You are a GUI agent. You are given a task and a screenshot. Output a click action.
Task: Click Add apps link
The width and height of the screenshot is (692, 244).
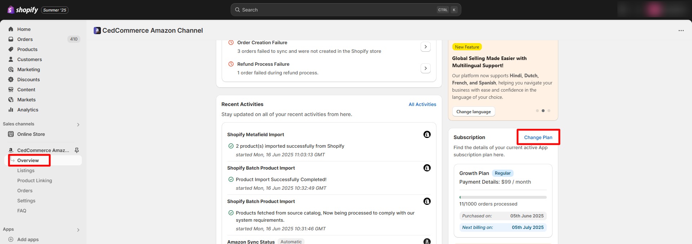click(x=28, y=239)
